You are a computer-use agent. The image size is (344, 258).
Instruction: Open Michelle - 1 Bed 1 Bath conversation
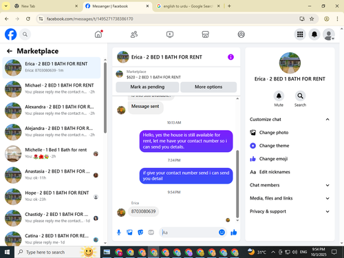[x=52, y=153]
